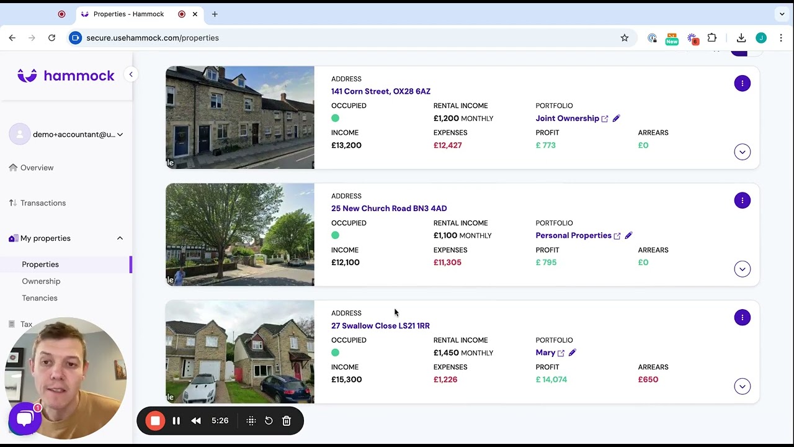This screenshot has width=794, height=447.
Task: Stop the screen recording
Action: click(x=155, y=421)
